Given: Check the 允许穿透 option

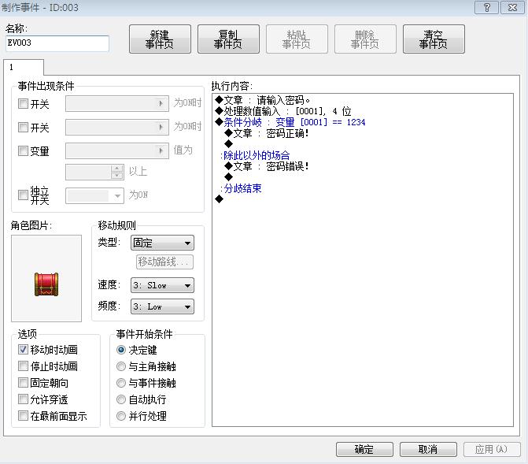Looking at the screenshot, I should tap(23, 399).
